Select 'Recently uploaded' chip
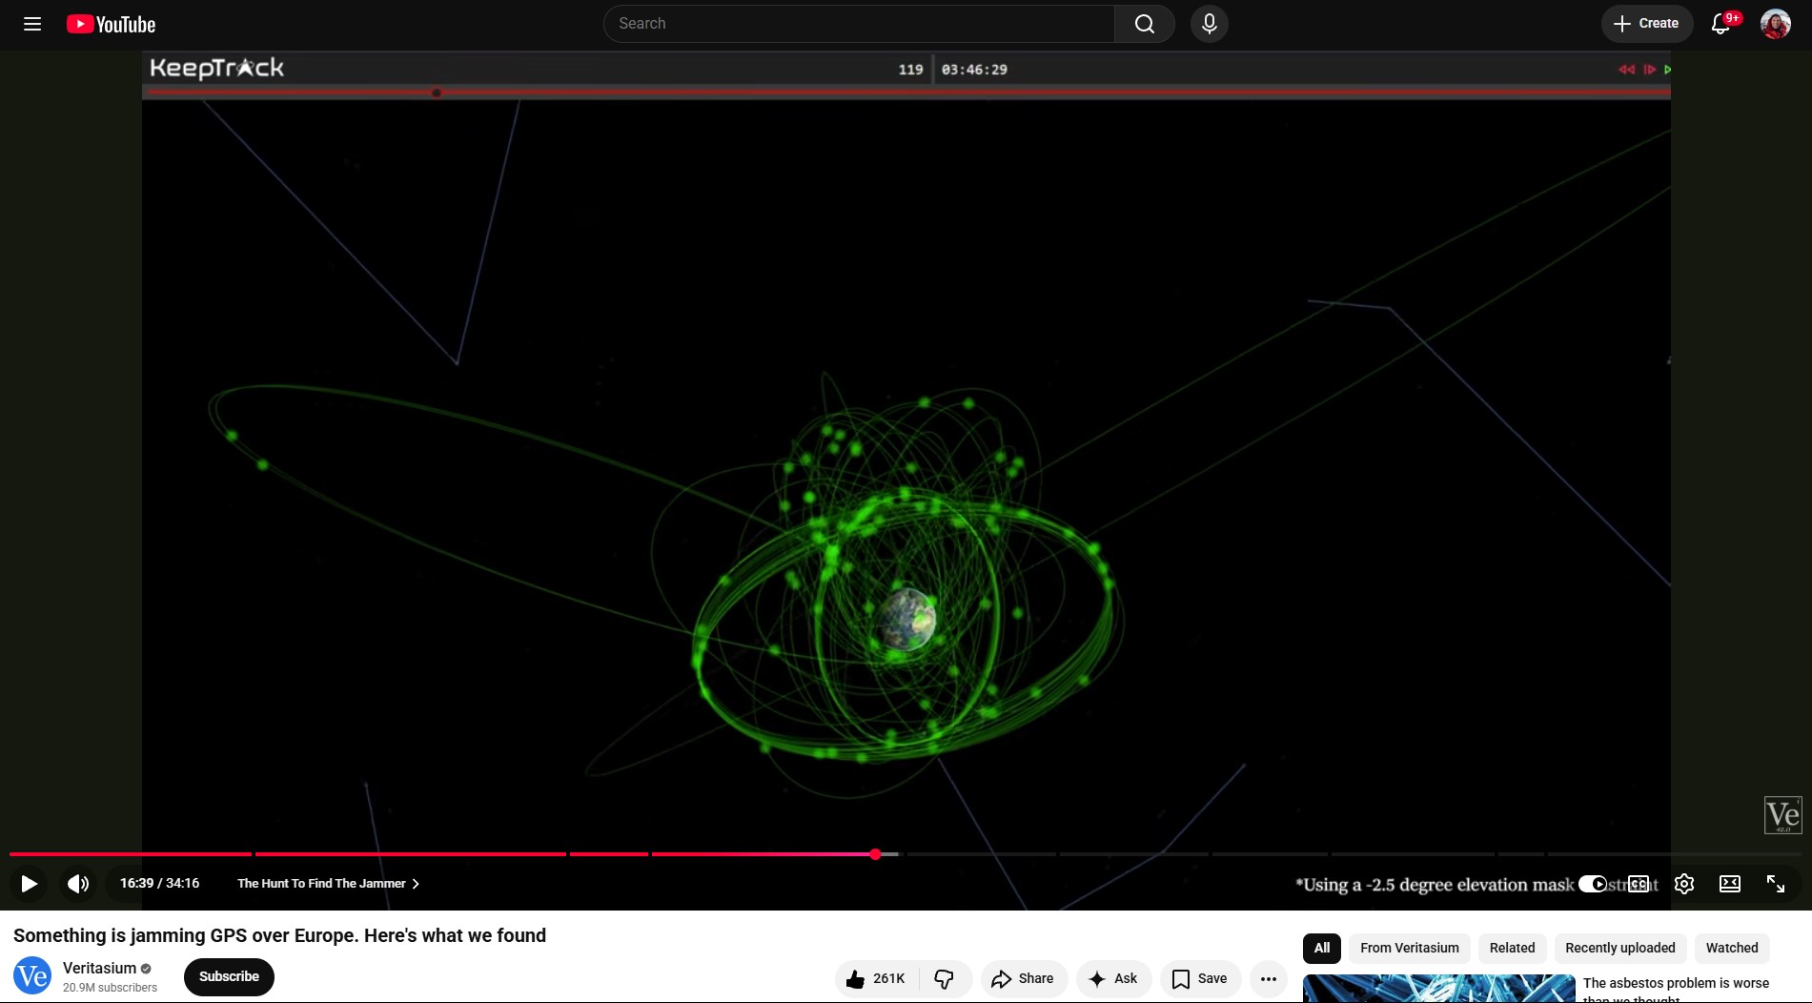Viewport: 1812px width, 1003px height. pos(1620,948)
